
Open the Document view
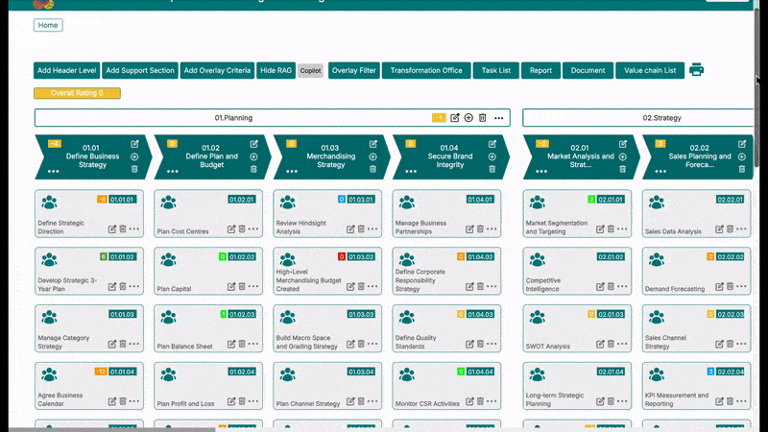point(588,70)
